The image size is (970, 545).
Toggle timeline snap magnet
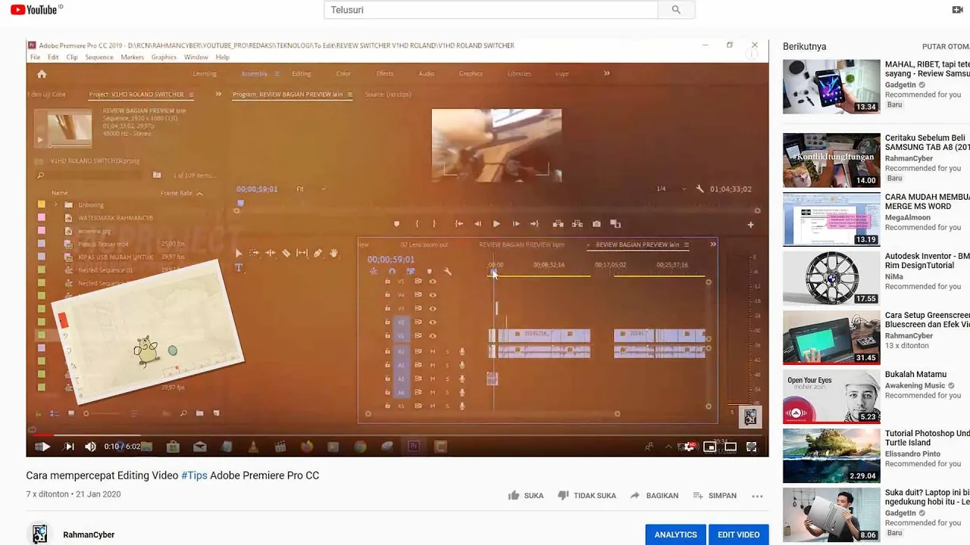click(392, 271)
